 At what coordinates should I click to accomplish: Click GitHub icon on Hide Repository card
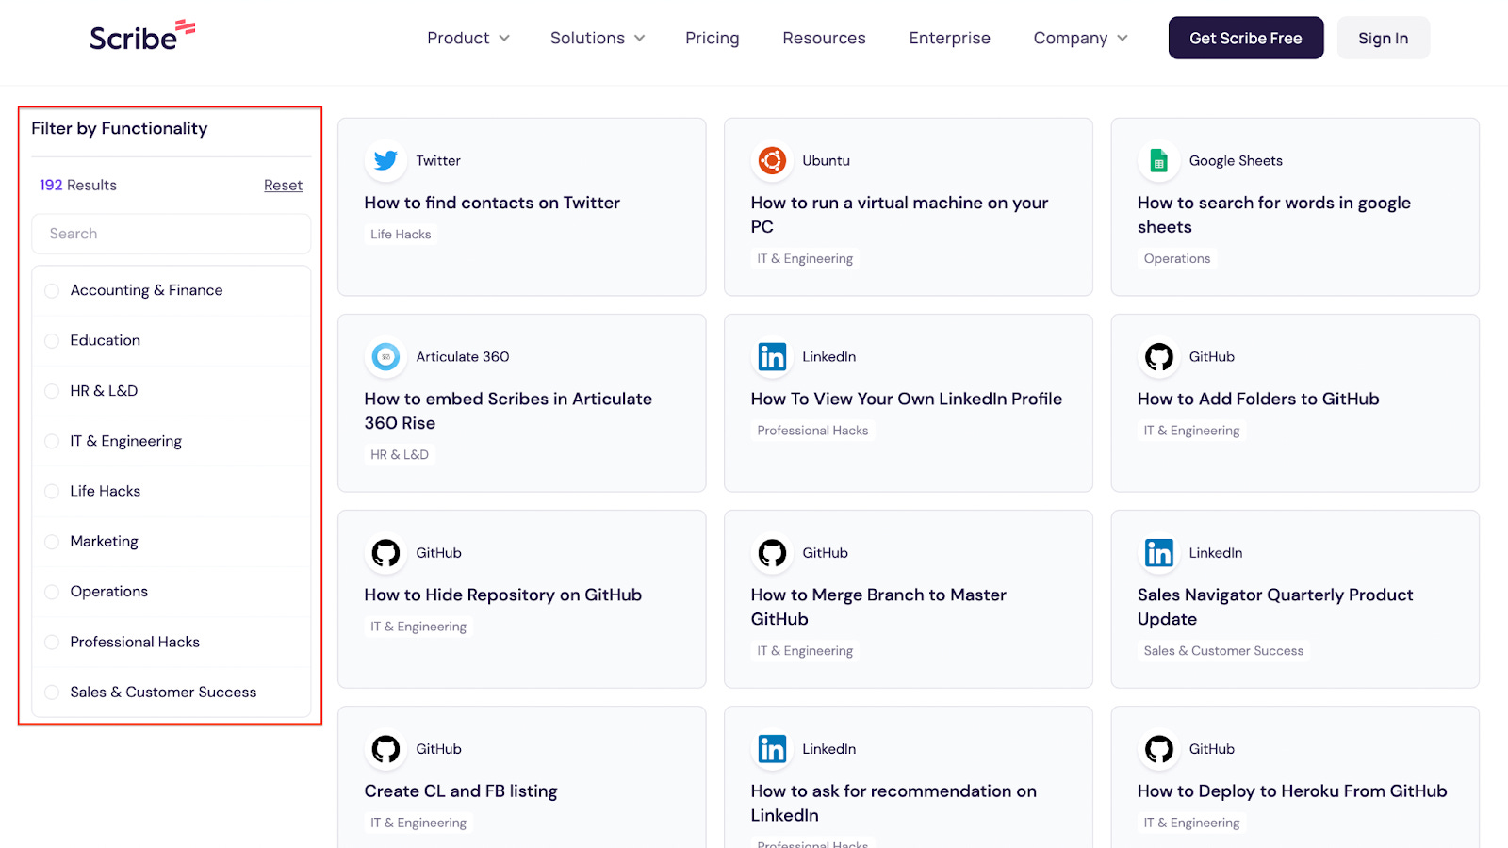point(385,553)
